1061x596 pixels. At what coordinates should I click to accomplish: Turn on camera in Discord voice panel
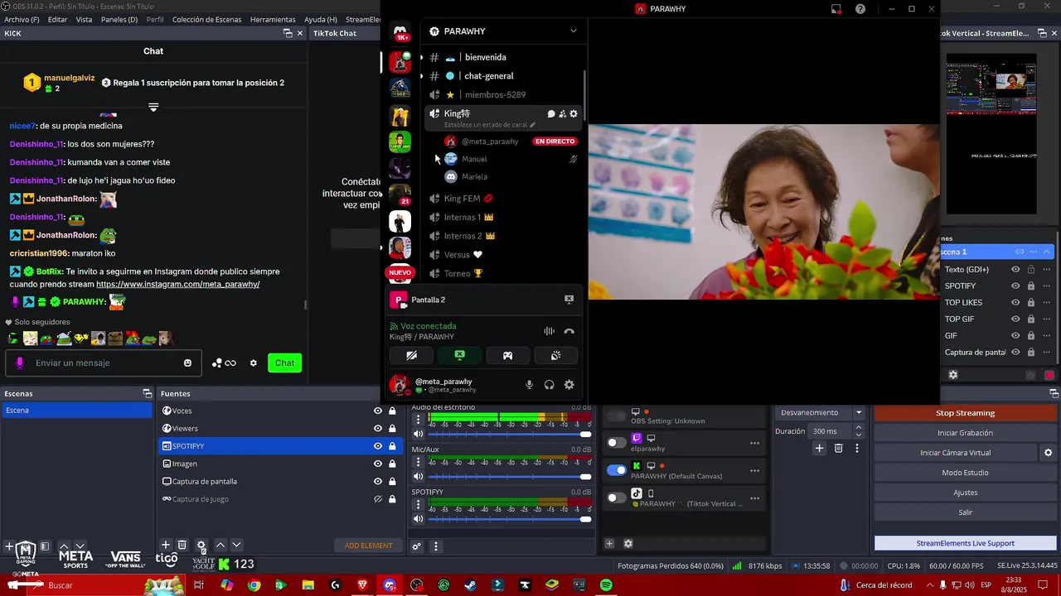[411, 355]
